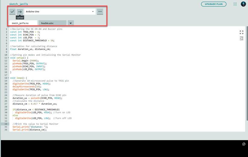
Task: Switch to the ReadMe.adoc tab
Action: click(52, 23)
